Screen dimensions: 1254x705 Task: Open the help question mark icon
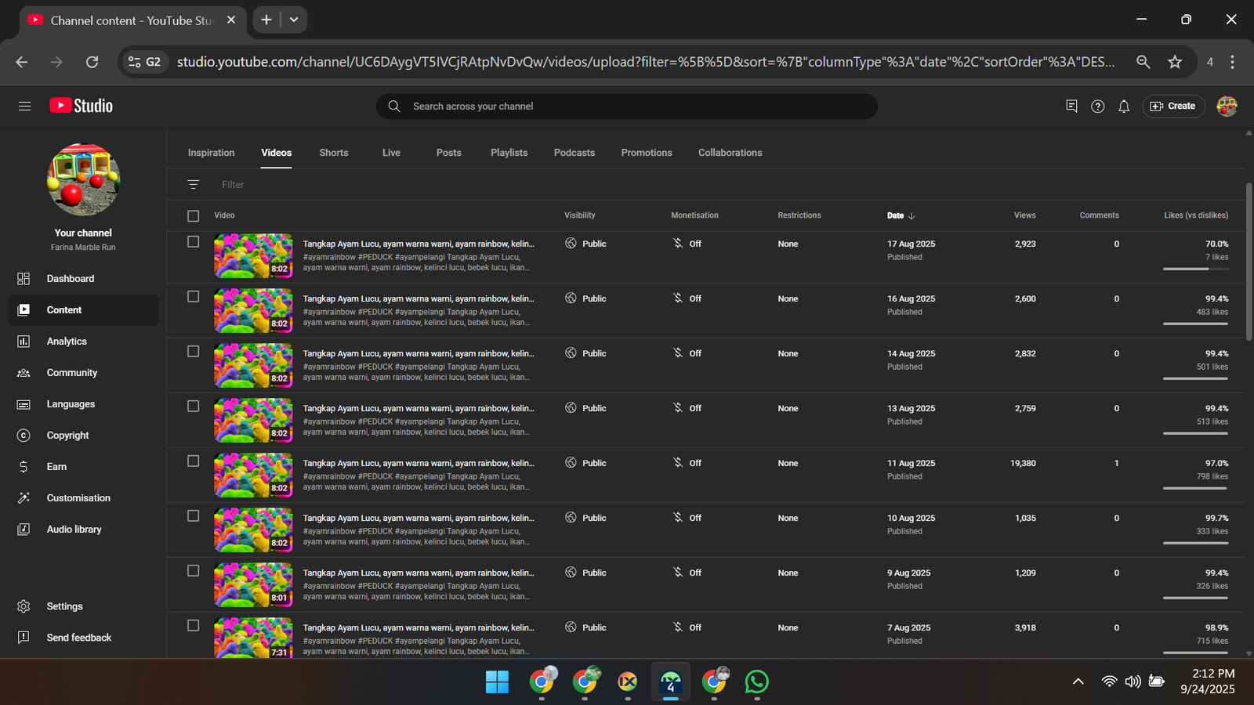[x=1097, y=107]
